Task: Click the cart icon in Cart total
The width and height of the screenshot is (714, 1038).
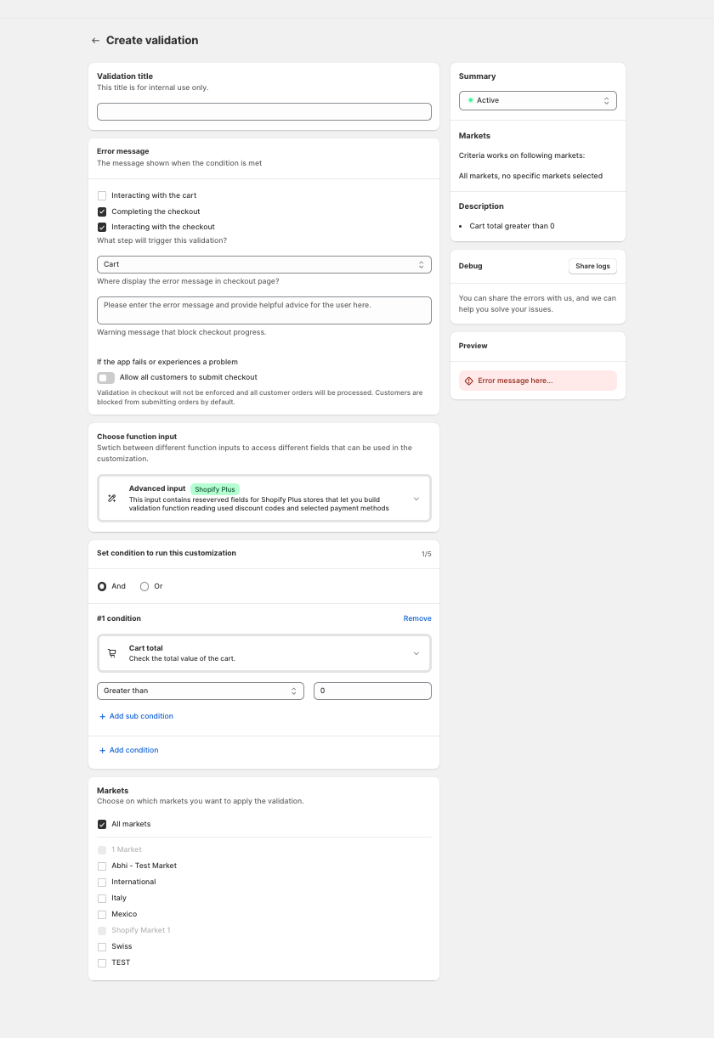Action: point(111,653)
